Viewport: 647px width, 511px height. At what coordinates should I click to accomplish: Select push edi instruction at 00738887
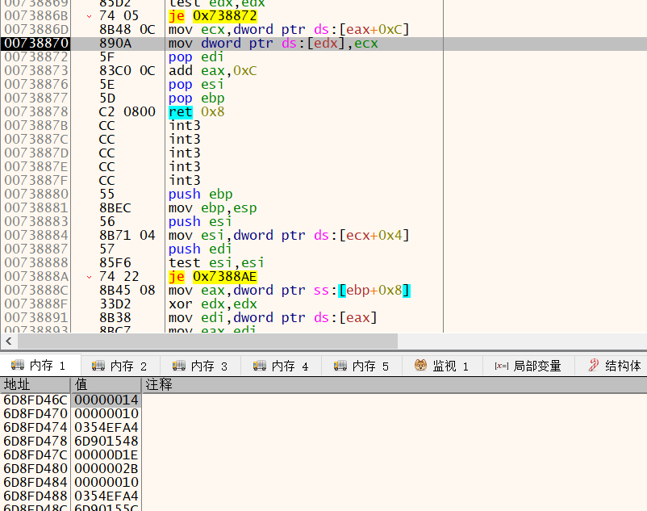coord(200,249)
